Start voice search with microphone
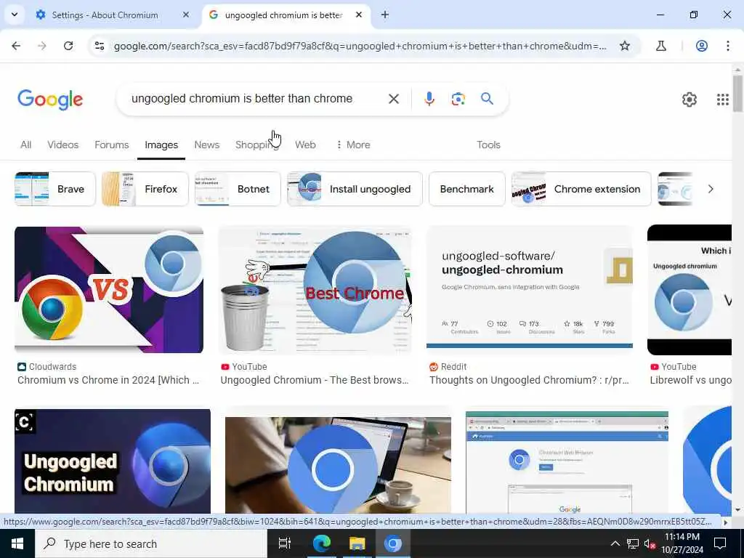744x558 pixels. pos(429,99)
